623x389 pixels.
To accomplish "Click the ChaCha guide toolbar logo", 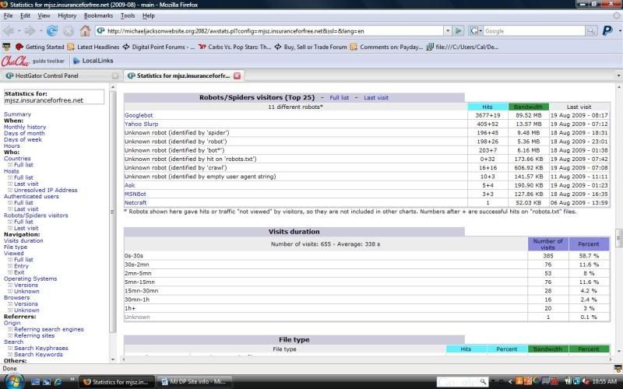I will coord(15,61).
